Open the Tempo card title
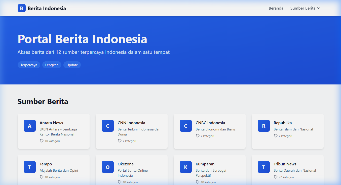 46,164
